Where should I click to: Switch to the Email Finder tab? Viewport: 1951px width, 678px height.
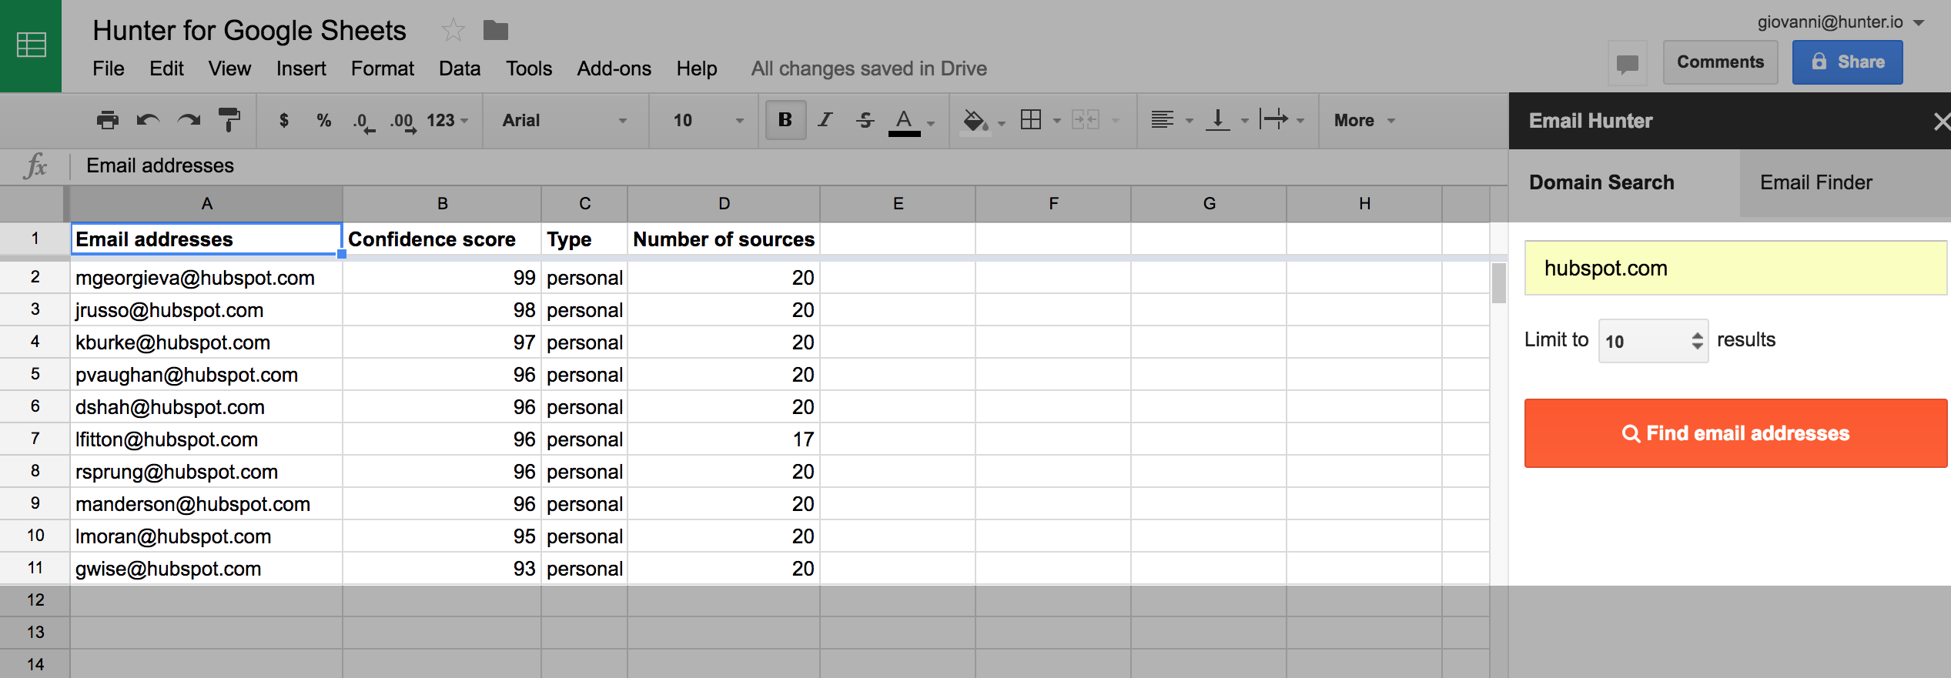(1845, 182)
